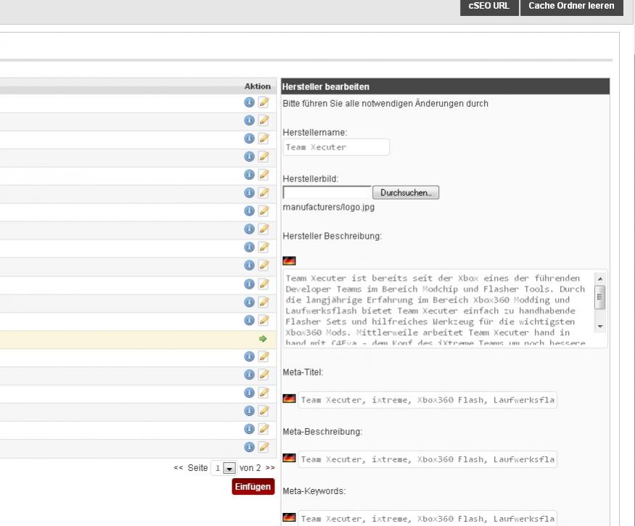Click the German flag above the description text
Viewport: 635px width, 526px height.
coord(289,260)
